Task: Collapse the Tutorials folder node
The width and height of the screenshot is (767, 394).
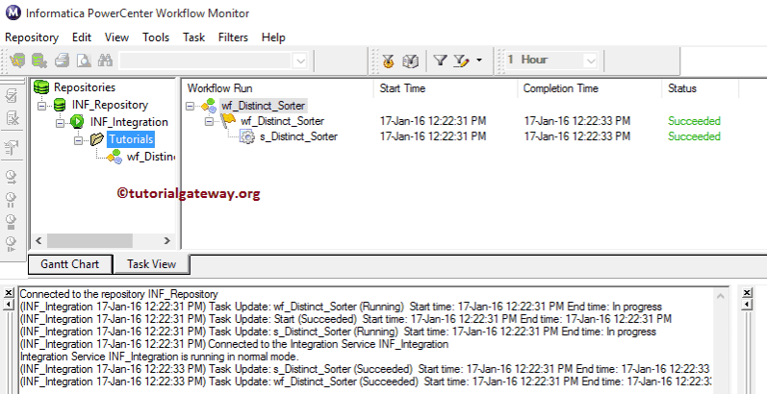Action: pos(78,140)
